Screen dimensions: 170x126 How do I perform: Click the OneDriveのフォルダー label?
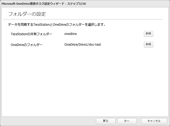[x=27, y=45]
